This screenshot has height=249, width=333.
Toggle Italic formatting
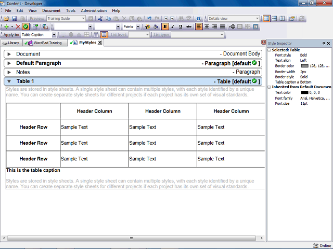pyautogui.click(x=173, y=26)
